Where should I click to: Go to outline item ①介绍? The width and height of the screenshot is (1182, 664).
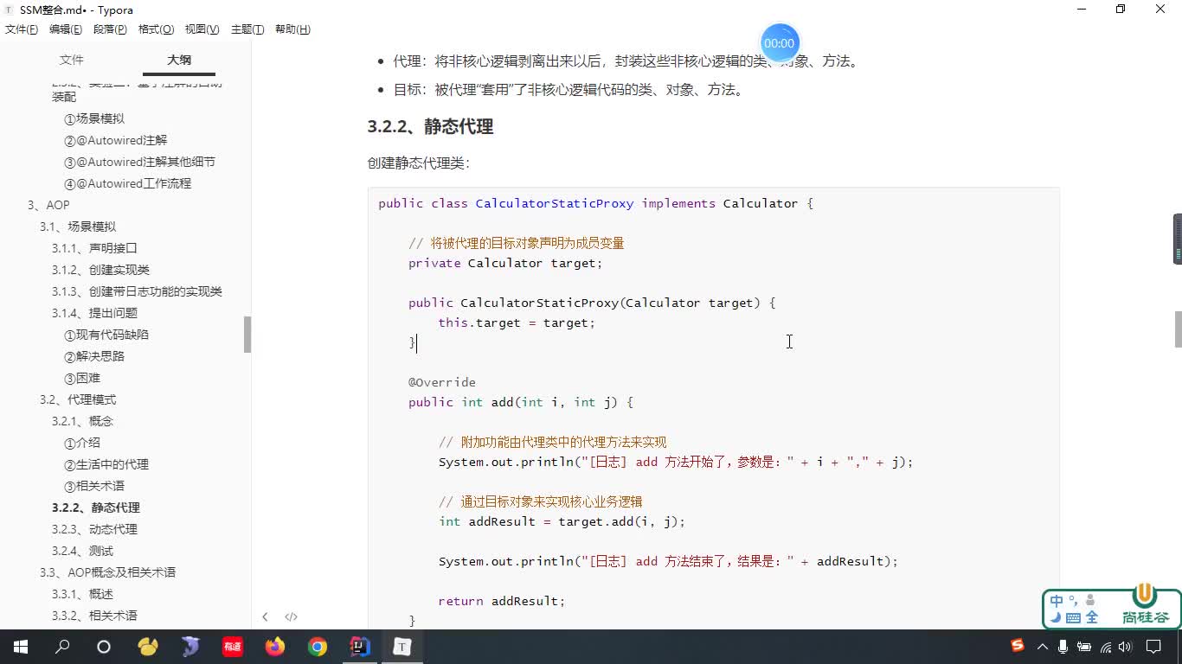tap(82, 443)
